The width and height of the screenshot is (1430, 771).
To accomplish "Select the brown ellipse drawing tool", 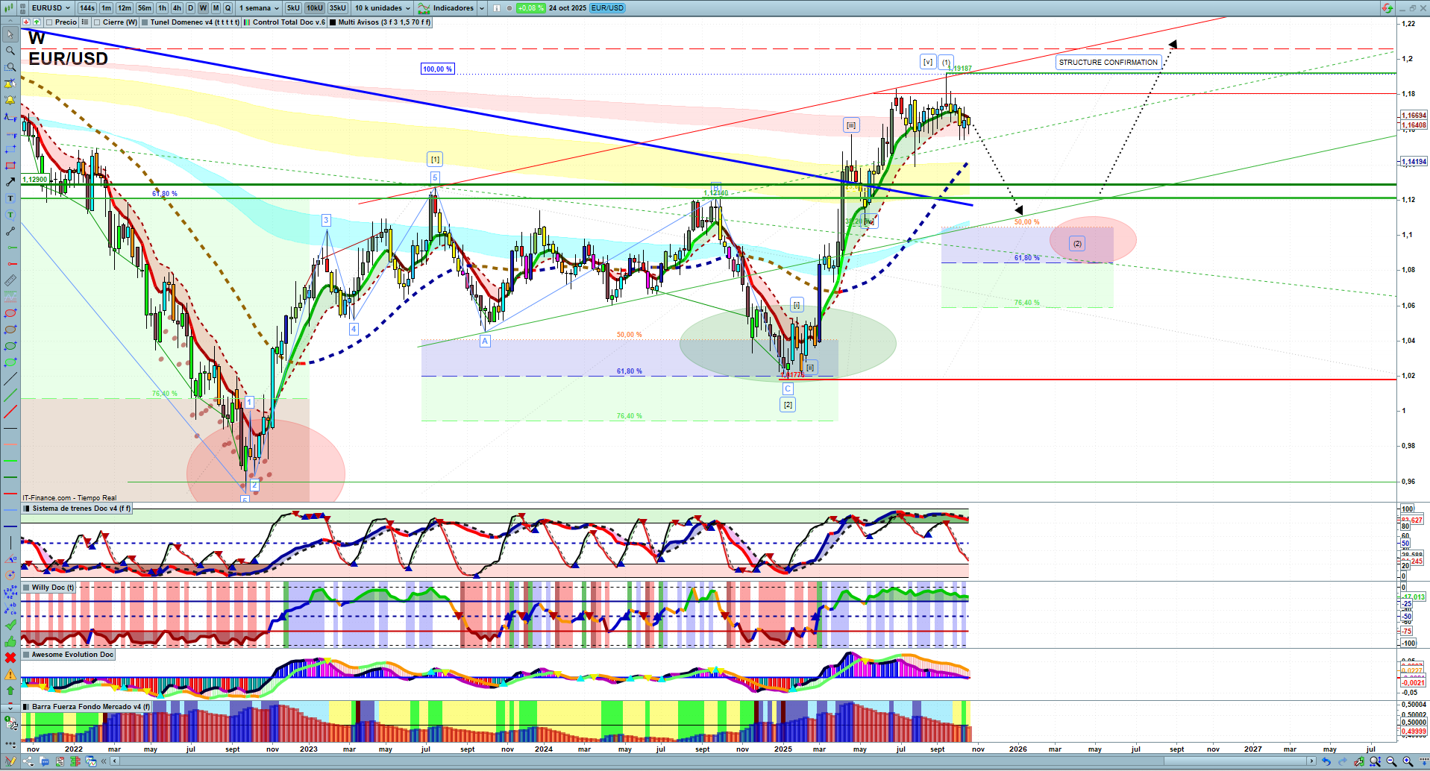I will coord(10,330).
